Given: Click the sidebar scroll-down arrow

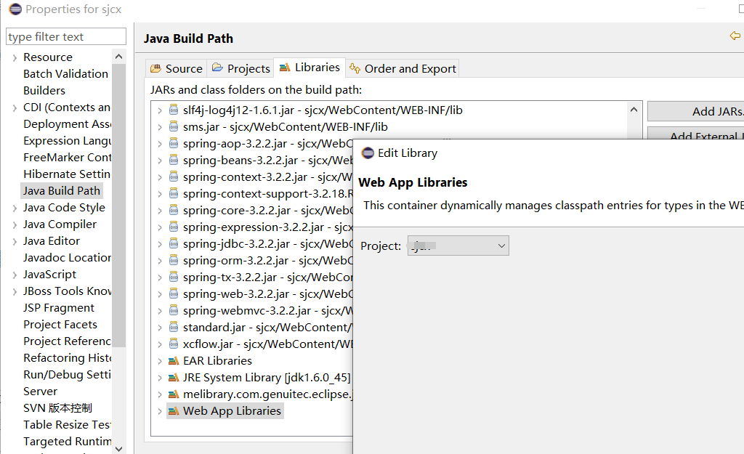Looking at the screenshot, I should 118,448.
